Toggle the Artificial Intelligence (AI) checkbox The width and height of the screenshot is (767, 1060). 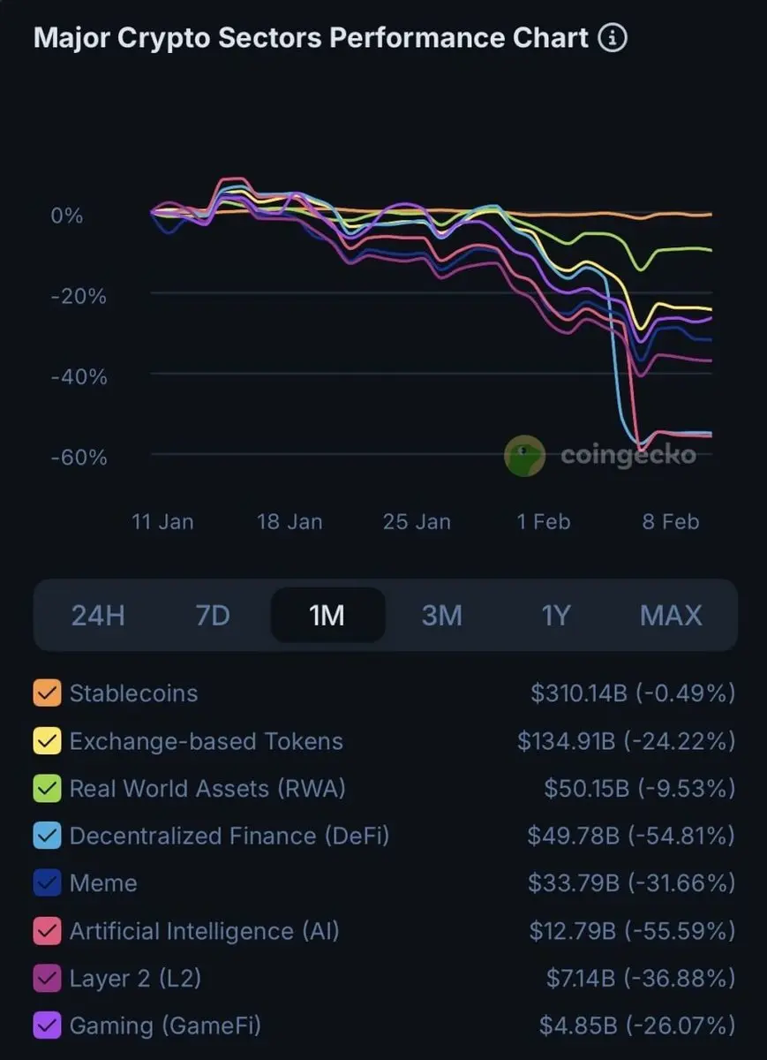(x=47, y=931)
